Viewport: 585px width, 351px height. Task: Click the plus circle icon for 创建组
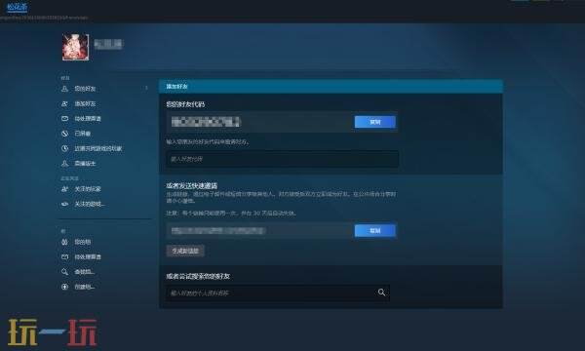pos(64,287)
